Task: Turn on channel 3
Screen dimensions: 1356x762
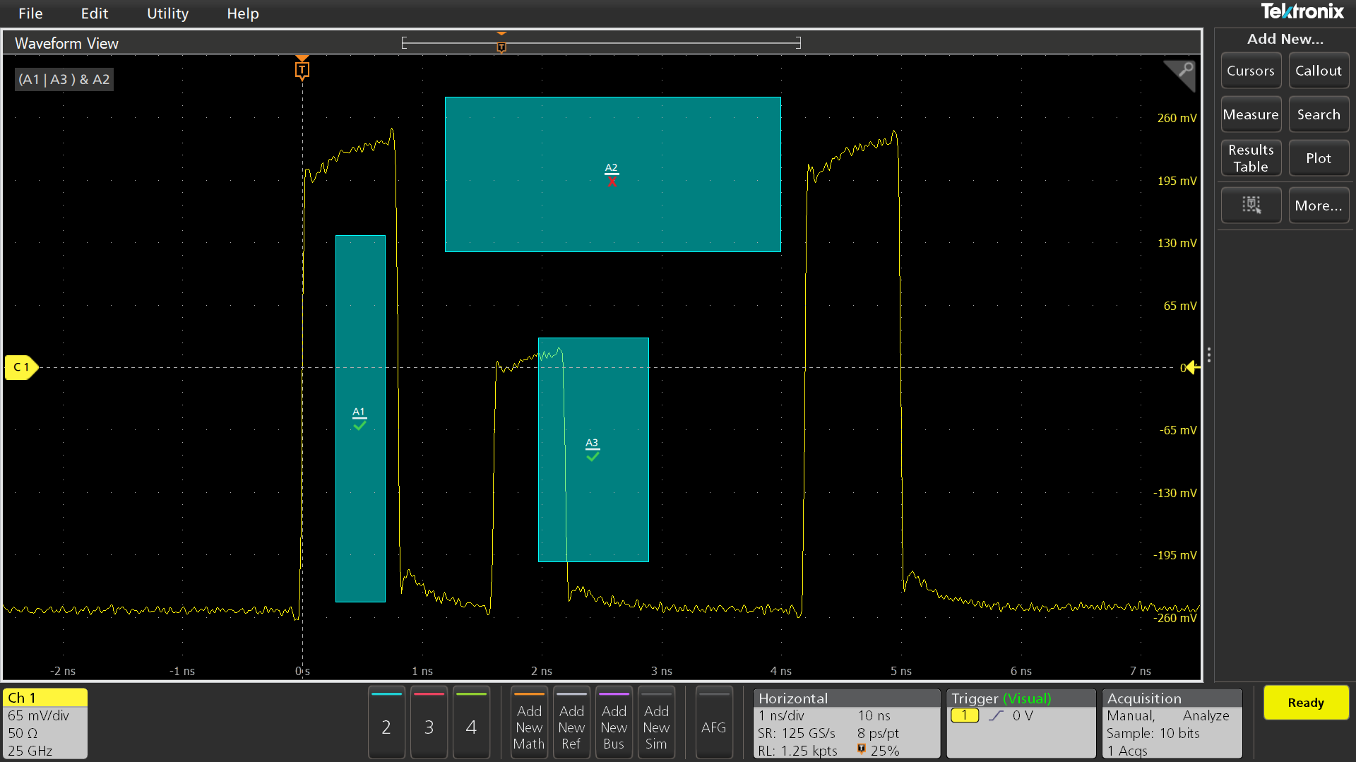Action: [x=429, y=723]
